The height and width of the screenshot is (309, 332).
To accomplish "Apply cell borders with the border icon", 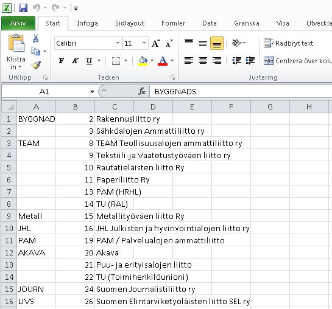I will (116, 61).
